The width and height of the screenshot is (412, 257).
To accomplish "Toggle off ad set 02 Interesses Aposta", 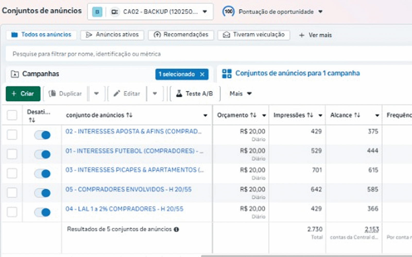I will click(x=42, y=135).
